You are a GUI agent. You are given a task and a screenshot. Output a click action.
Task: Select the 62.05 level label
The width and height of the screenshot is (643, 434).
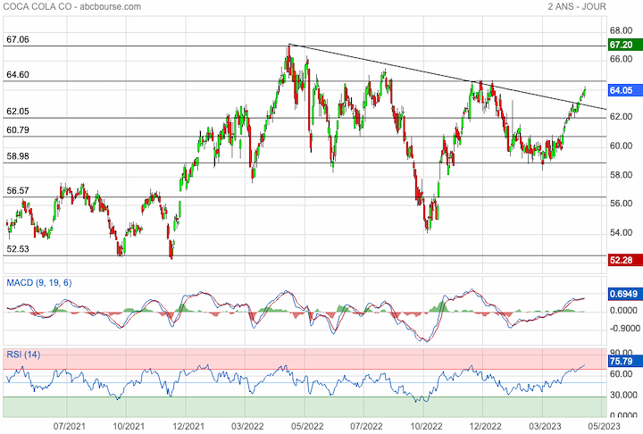[18, 112]
